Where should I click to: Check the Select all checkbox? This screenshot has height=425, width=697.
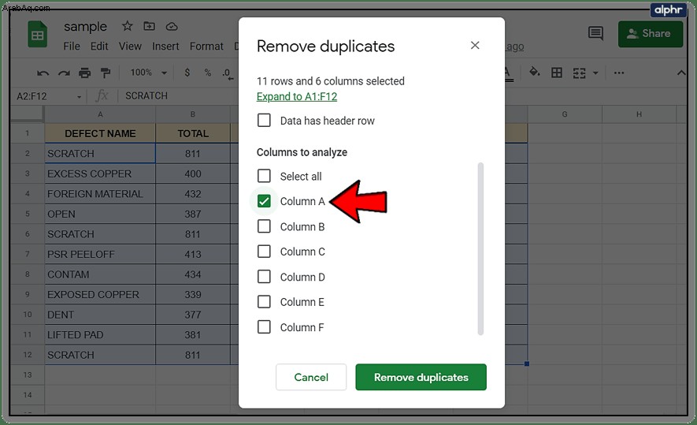pyautogui.click(x=264, y=176)
